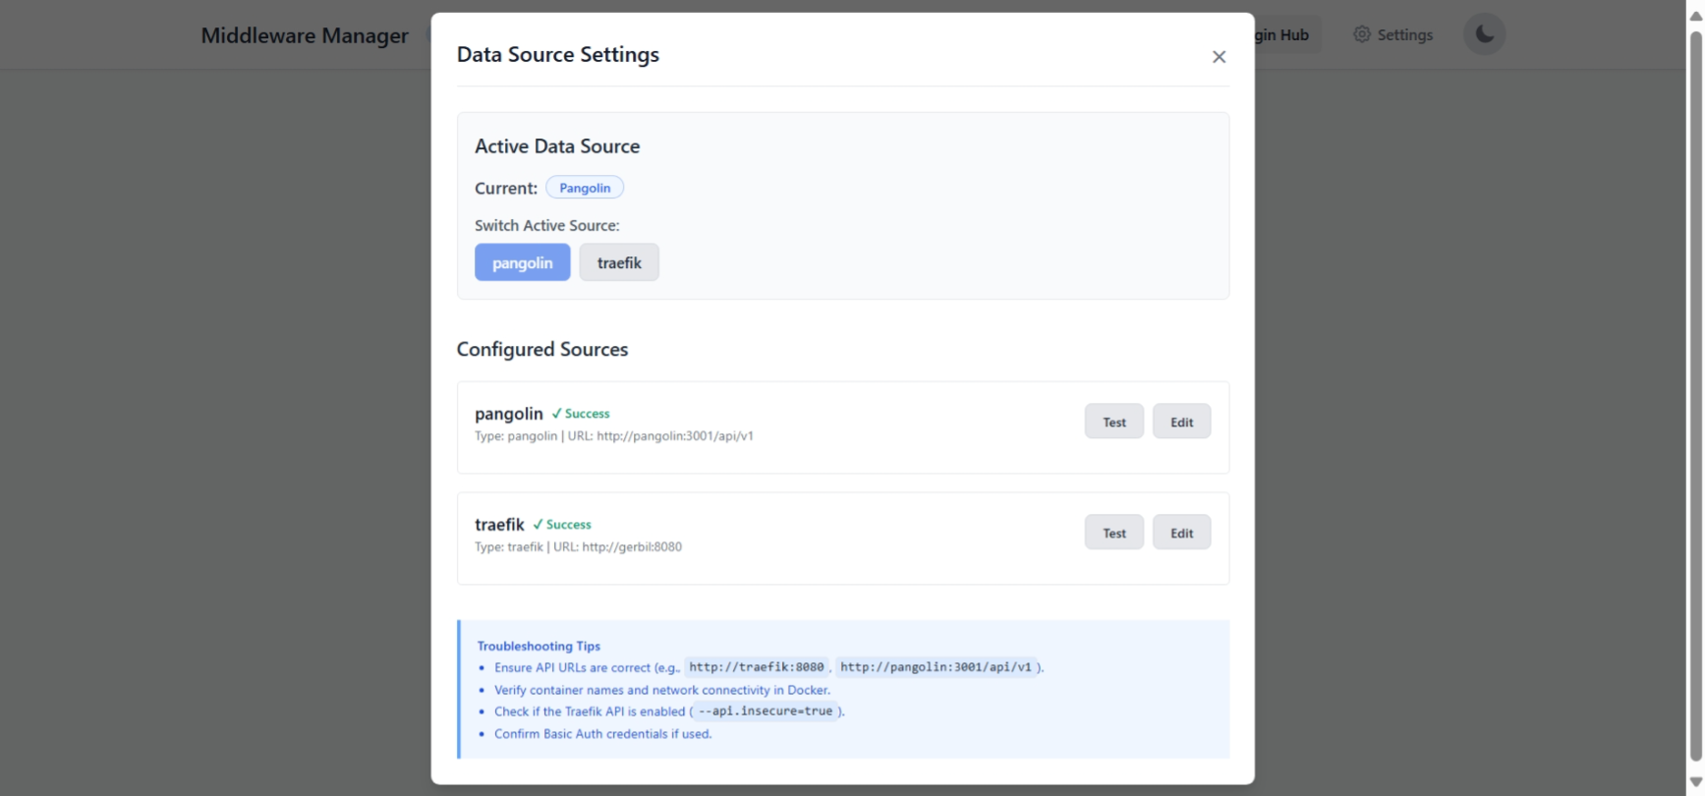Click the Middleware Manager title

tap(305, 35)
